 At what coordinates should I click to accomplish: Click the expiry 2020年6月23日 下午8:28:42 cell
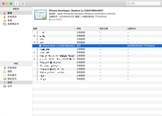[141, 46]
